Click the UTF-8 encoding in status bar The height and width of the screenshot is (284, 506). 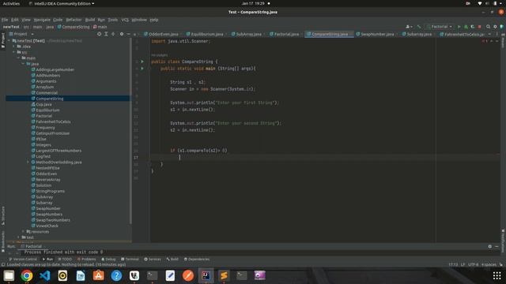point(473,265)
